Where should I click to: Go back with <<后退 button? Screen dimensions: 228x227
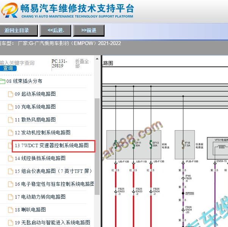pyautogui.click(x=56, y=30)
